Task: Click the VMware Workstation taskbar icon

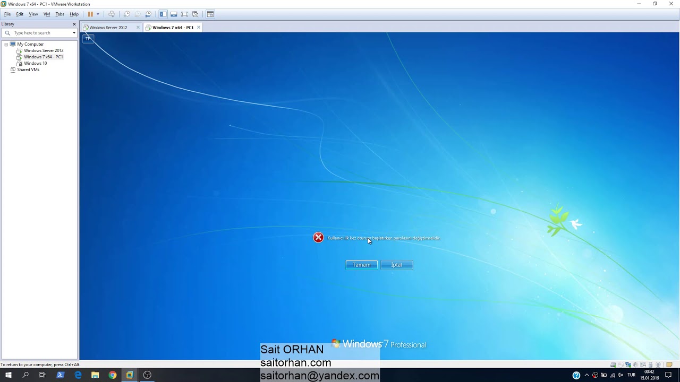Action: (130, 375)
